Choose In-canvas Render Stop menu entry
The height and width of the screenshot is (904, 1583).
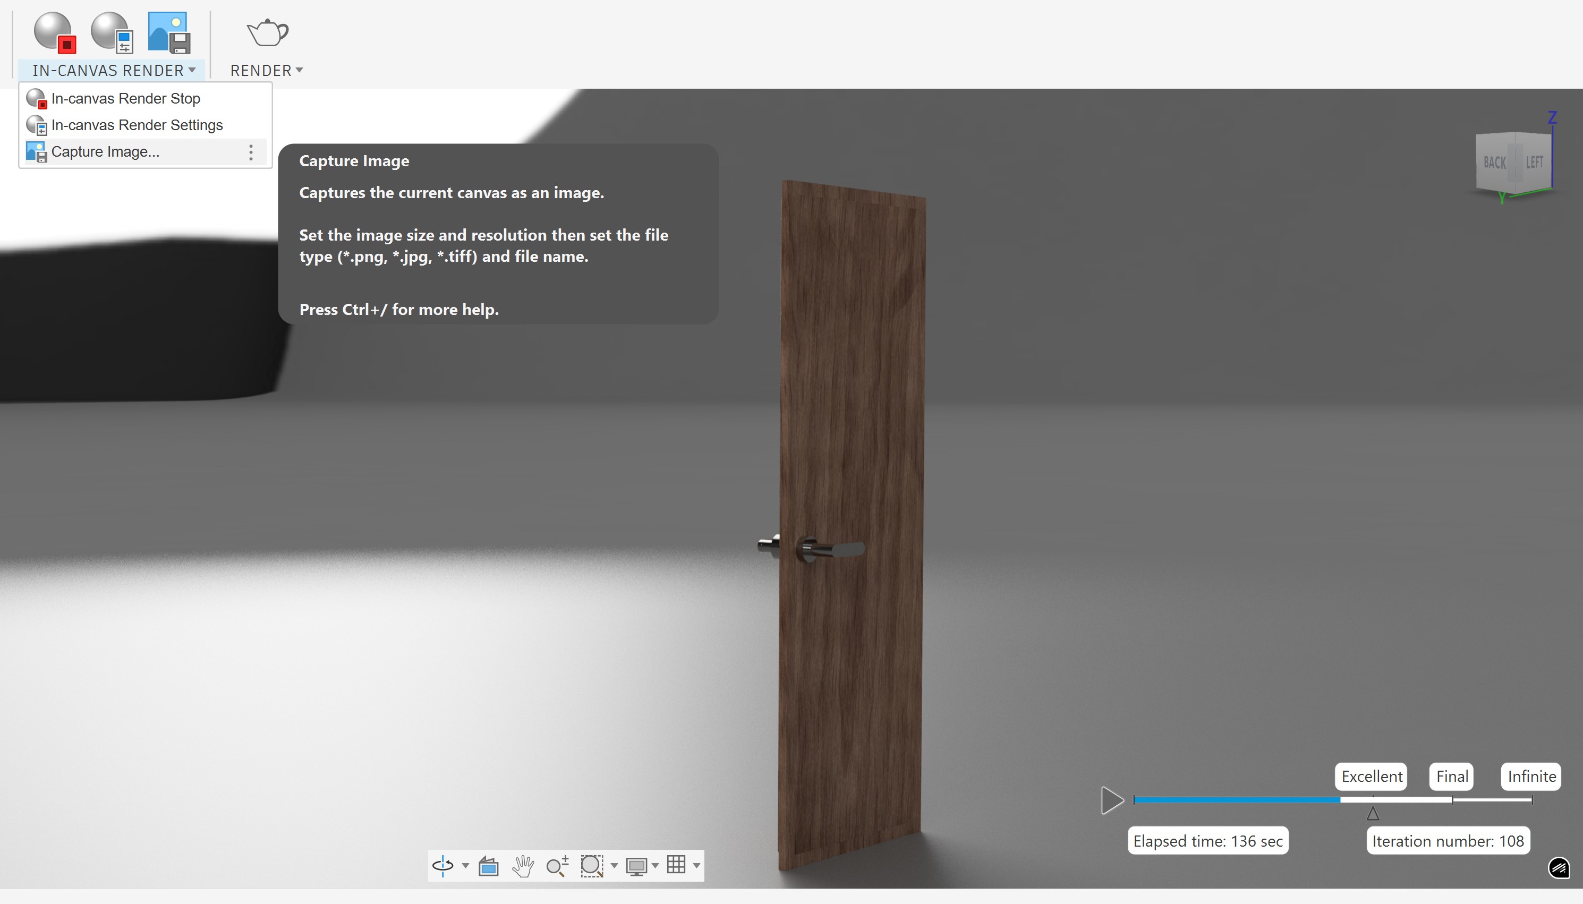pyautogui.click(x=125, y=98)
